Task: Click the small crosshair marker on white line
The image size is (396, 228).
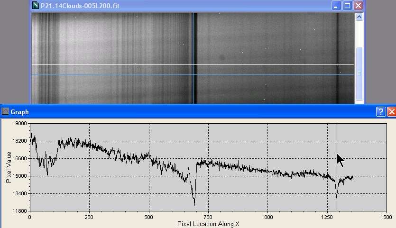Action: coord(338,64)
